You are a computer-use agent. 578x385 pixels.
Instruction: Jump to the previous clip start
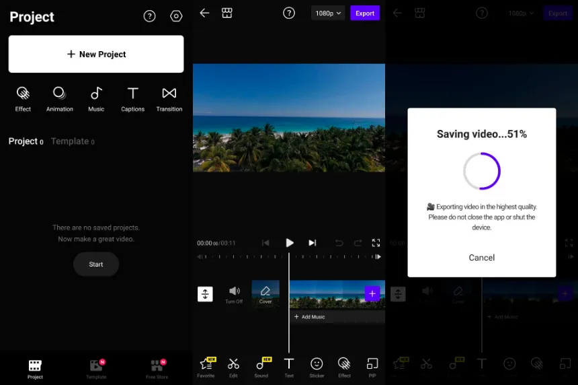265,243
